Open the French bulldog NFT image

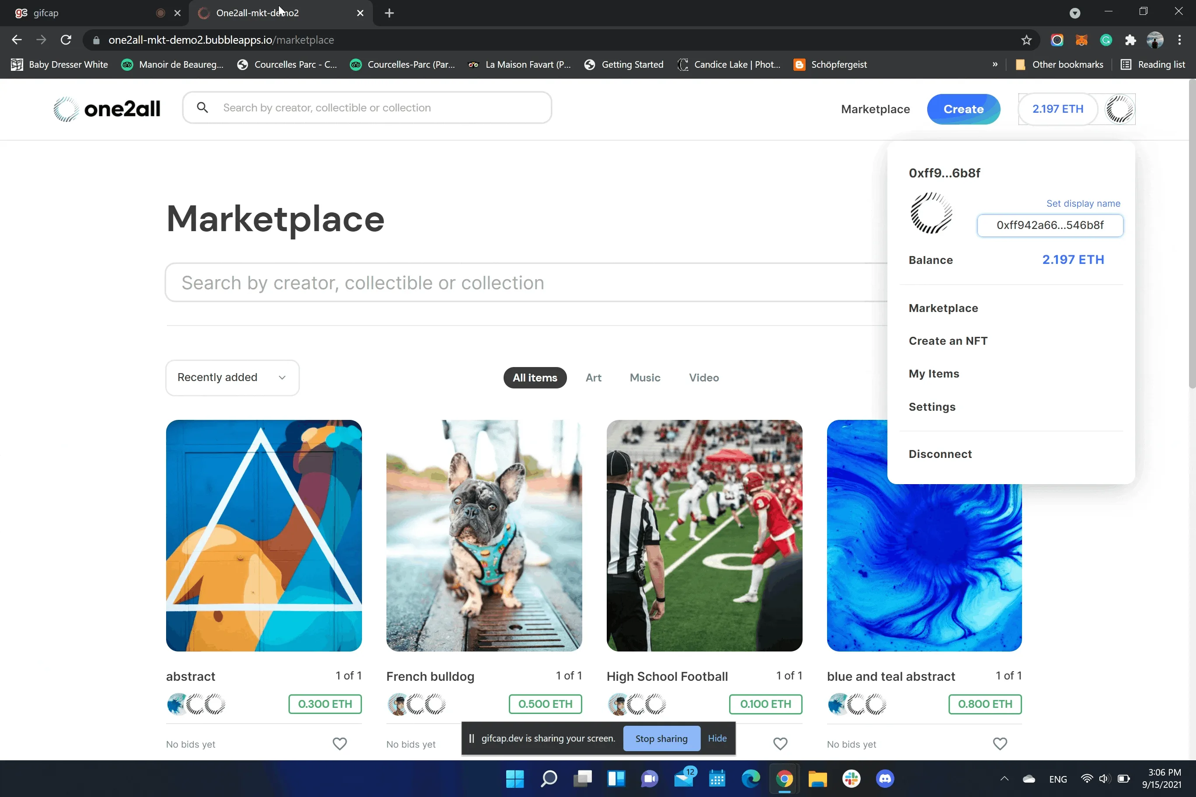click(484, 535)
